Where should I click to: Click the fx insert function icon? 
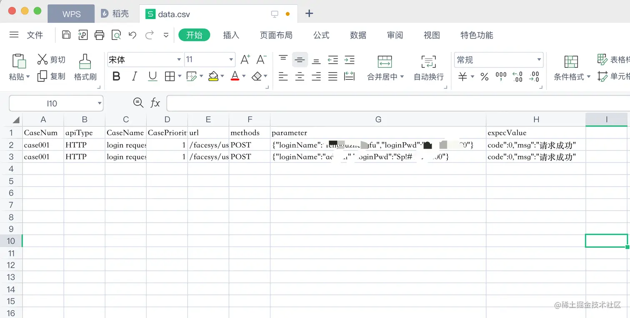tap(155, 103)
